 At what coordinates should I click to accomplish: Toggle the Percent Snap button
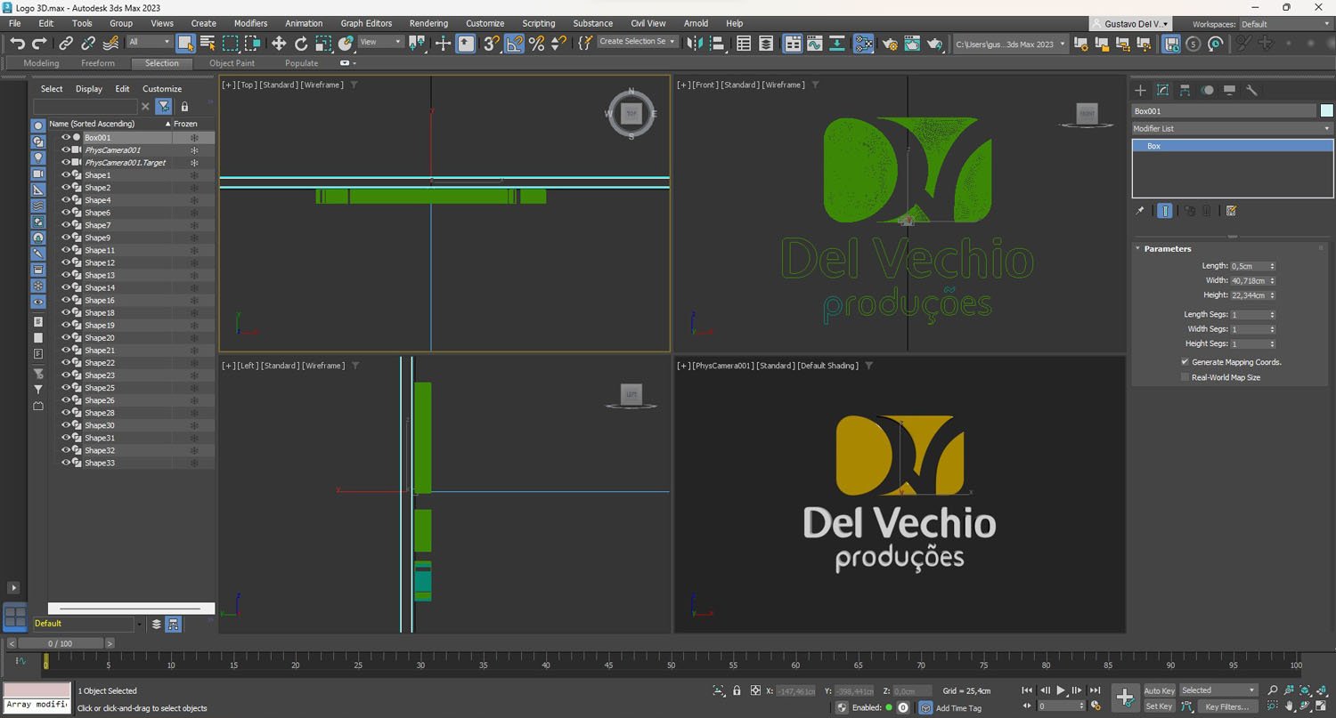pos(536,43)
